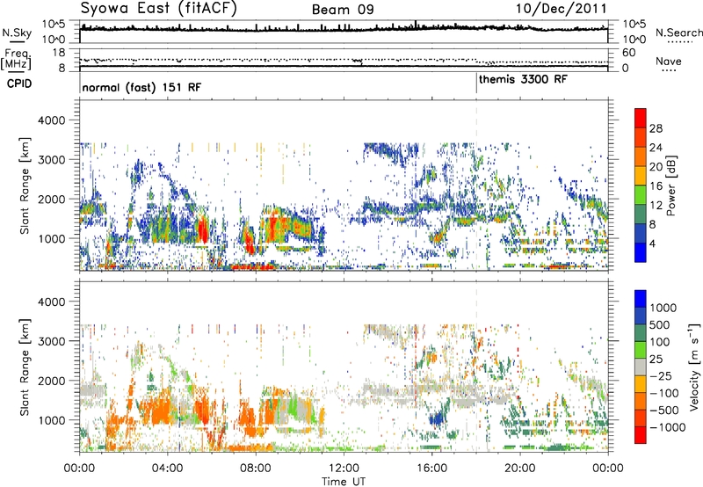Click the red top of Power colorbar
This screenshot has height=487, width=703.
(641, 118)
